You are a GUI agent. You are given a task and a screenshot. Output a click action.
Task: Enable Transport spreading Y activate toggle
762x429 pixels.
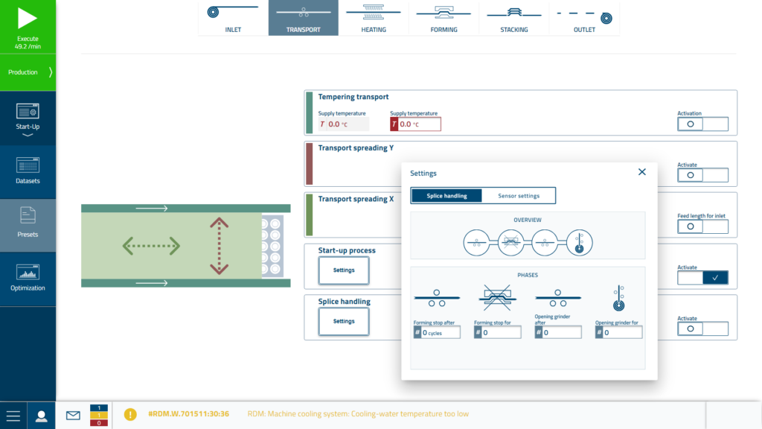[x=702, y=176]
